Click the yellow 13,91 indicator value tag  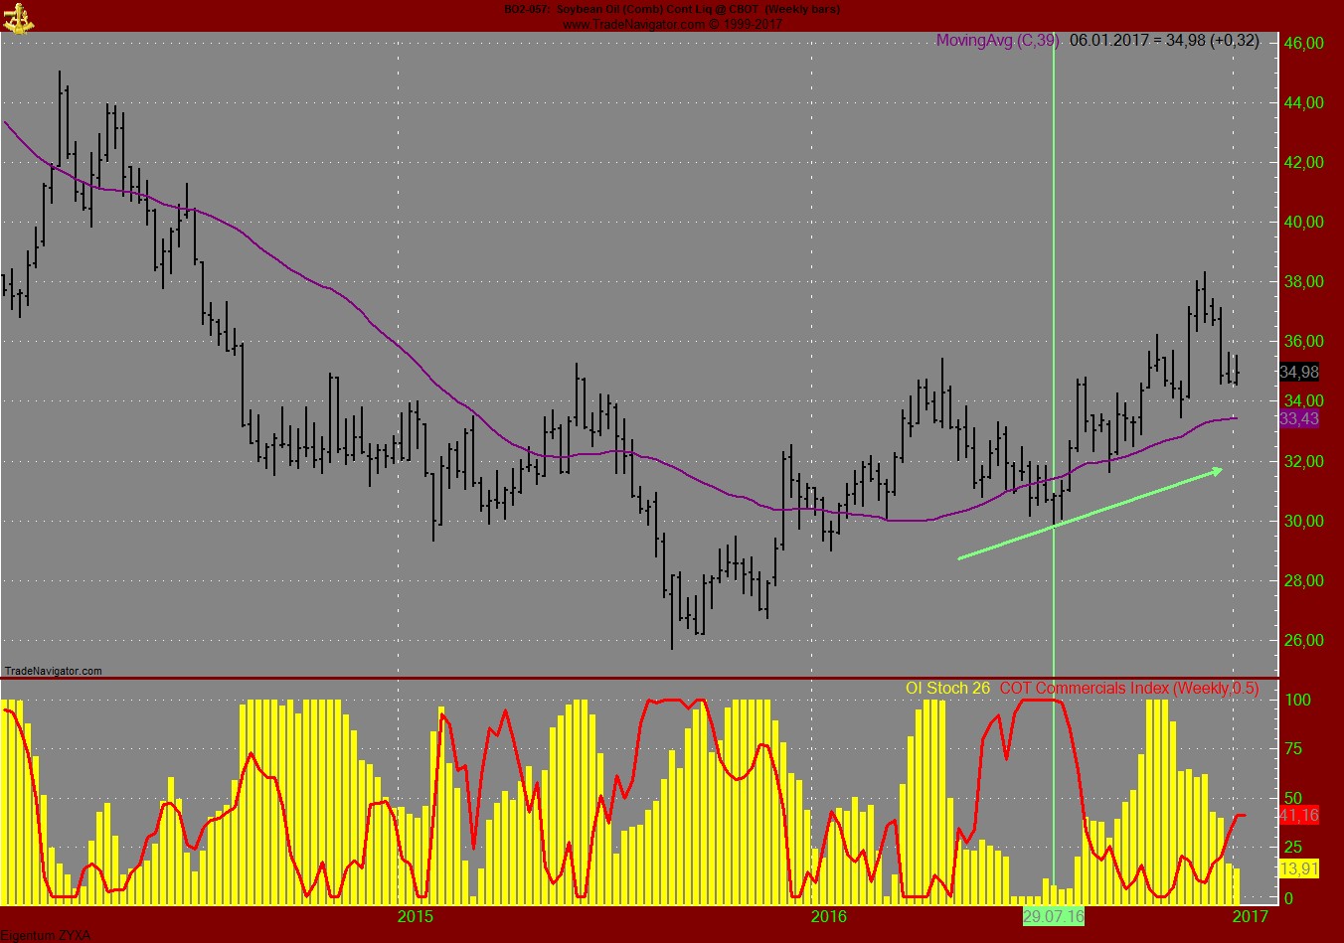click(1300, 867)
